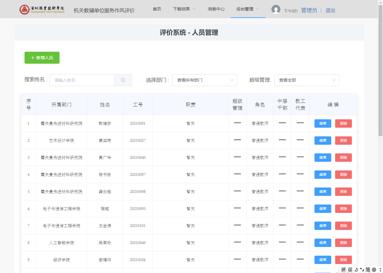Screen dimensions: 383x273
Task: Delete the row for 郭福安
Action: [344, 123]
